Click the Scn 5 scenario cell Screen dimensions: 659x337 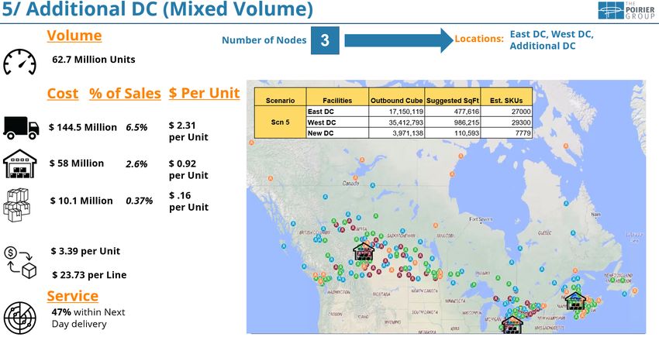pyautogui.click(x=281, y=122)
